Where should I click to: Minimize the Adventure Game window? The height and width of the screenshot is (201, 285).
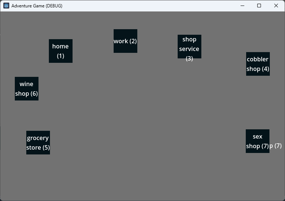point(242,6)
